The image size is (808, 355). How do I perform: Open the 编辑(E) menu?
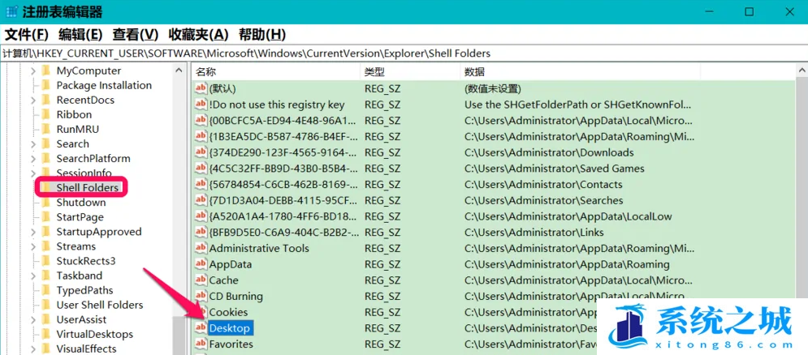click(x=80, y=35)
